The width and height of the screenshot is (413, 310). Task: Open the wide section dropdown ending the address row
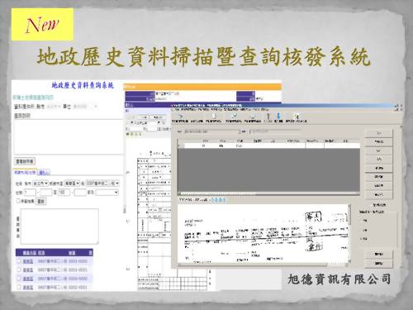[102, 184]
